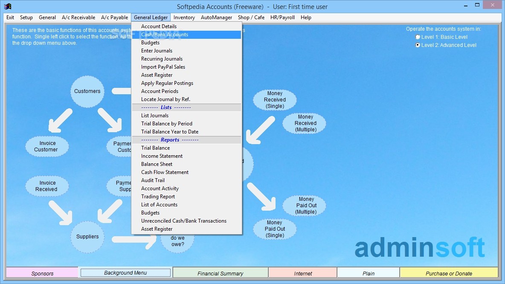The width and height of the screenshot is (505, 284).
Task: Choose Cash Flow Statement report
Action: (x=186, y=172)
